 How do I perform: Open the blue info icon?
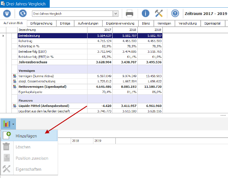point(145,13)
